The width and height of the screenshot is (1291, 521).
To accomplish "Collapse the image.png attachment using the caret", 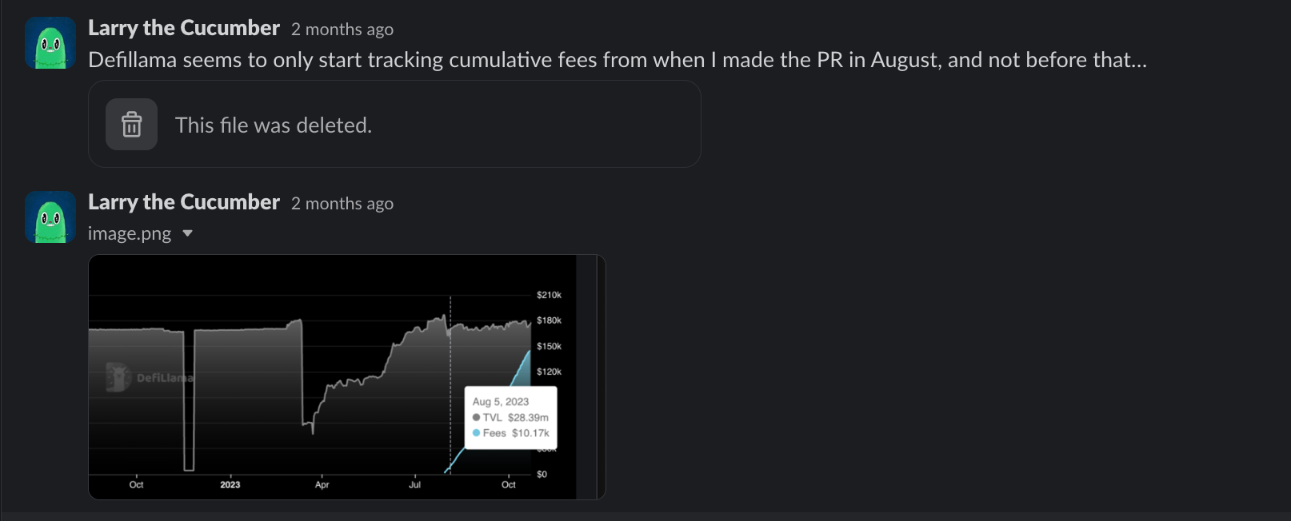I will click(x=188, y=233).
